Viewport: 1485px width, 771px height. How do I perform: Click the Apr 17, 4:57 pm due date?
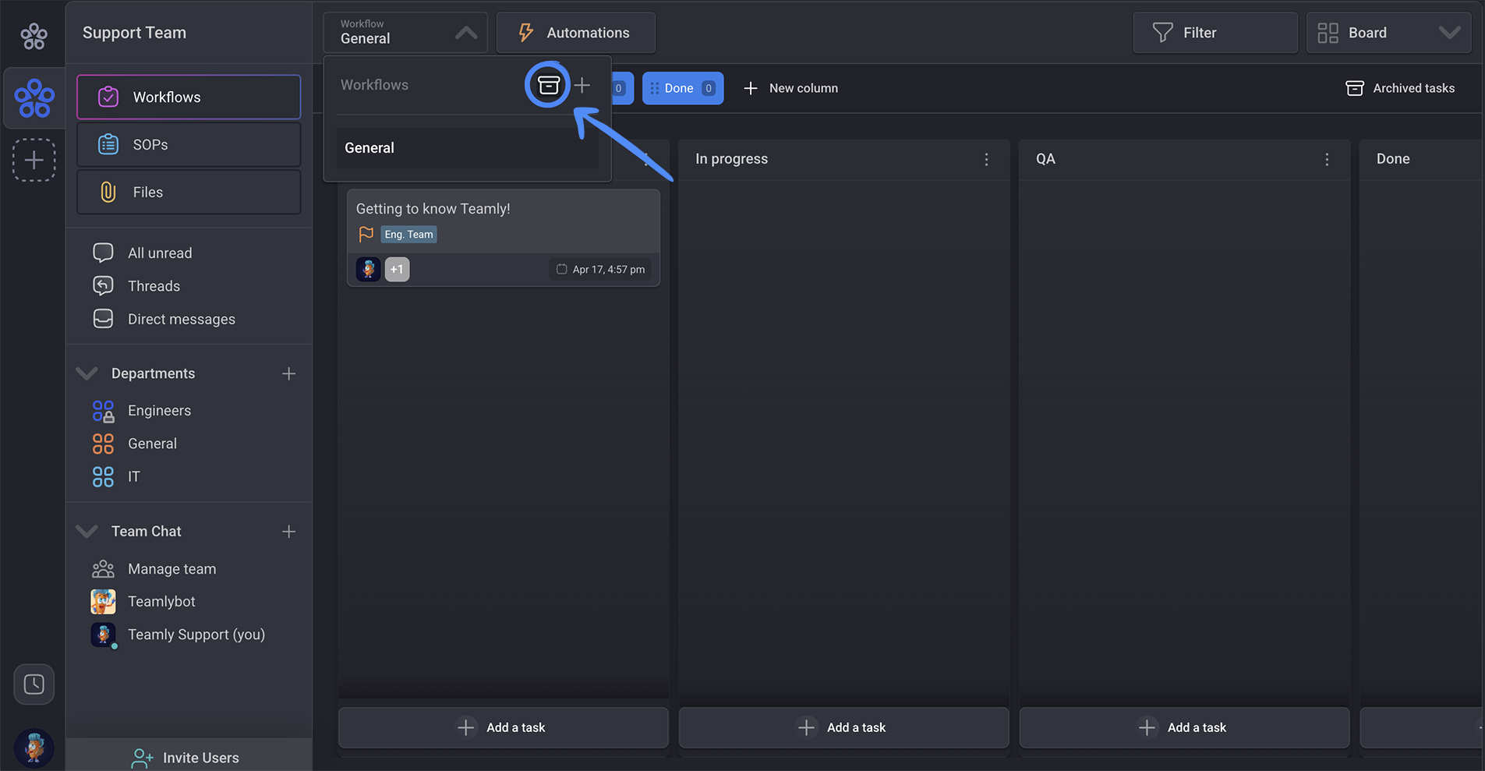pos(601,270)
